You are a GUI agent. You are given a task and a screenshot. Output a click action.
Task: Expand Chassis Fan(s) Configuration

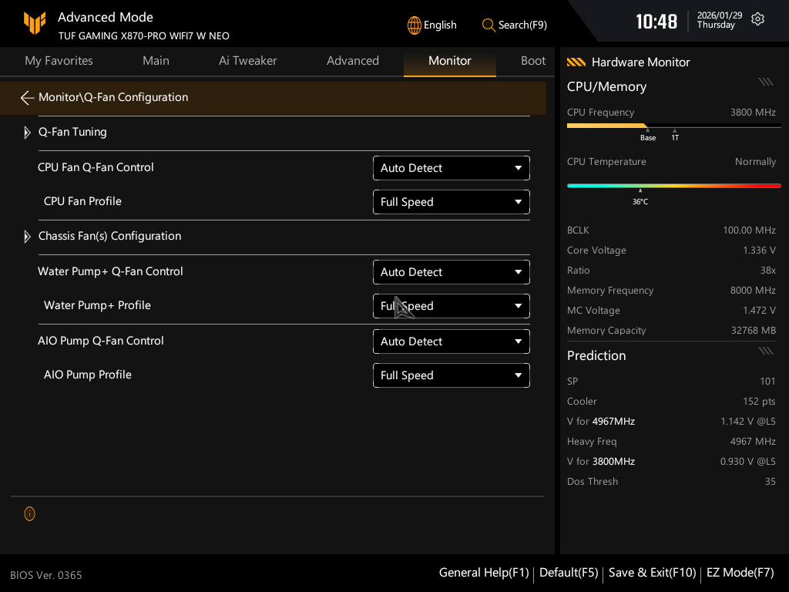(27, 237)
